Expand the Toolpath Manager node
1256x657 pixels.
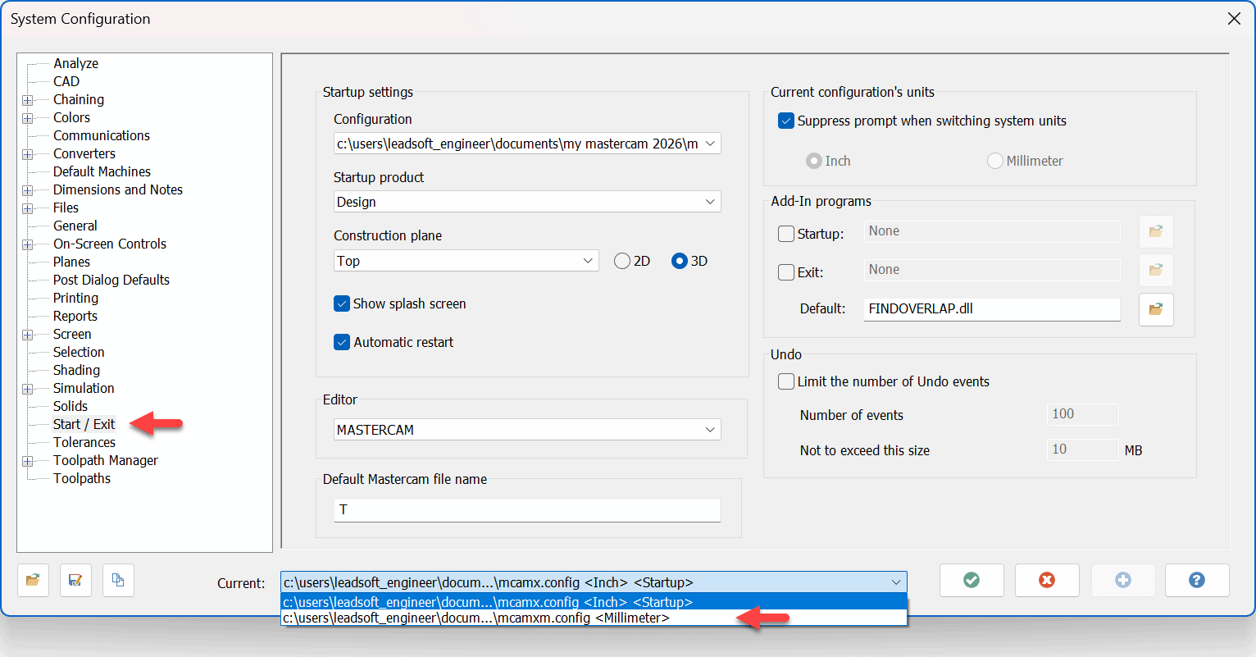click(x=28, y=461)
